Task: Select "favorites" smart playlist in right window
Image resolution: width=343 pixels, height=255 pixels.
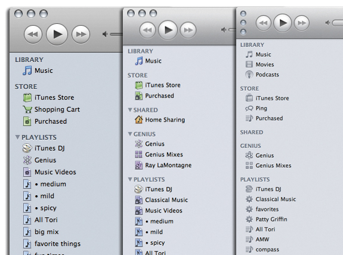Action: point(262,209)
